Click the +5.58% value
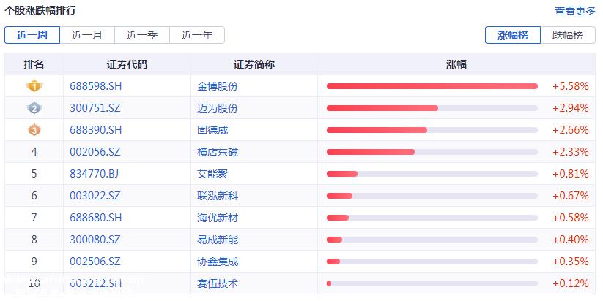Screen dimensions: 603x301 point(571,86)
